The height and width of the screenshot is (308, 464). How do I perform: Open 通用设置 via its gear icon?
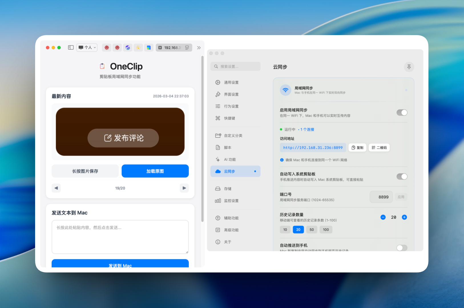point(218,82)
